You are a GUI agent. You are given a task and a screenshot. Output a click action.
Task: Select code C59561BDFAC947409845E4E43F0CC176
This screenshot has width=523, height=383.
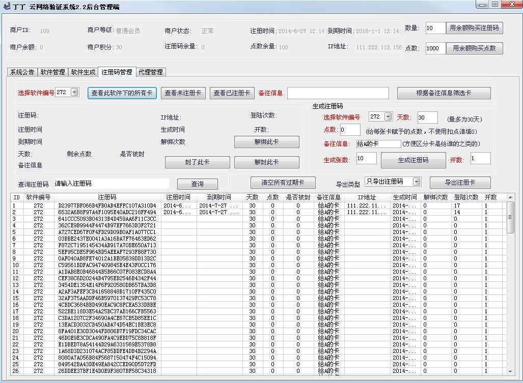pos(107,265)
